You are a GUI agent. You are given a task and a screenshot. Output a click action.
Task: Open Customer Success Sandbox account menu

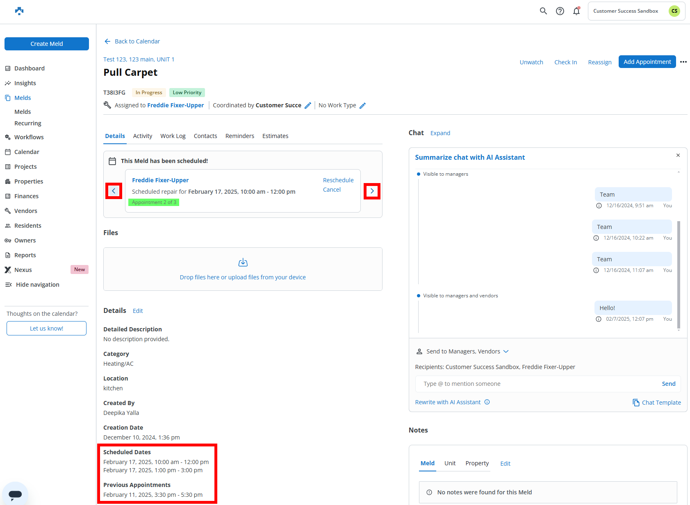(x=636, y=11)
